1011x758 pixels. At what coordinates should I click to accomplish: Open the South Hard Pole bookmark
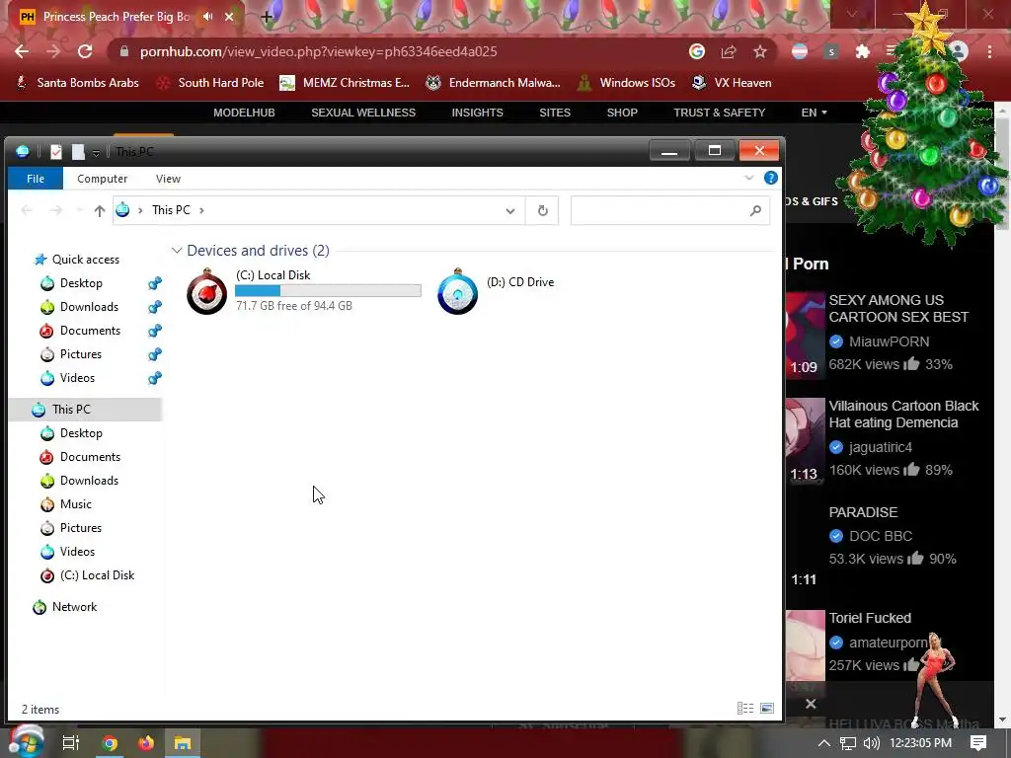210,83
